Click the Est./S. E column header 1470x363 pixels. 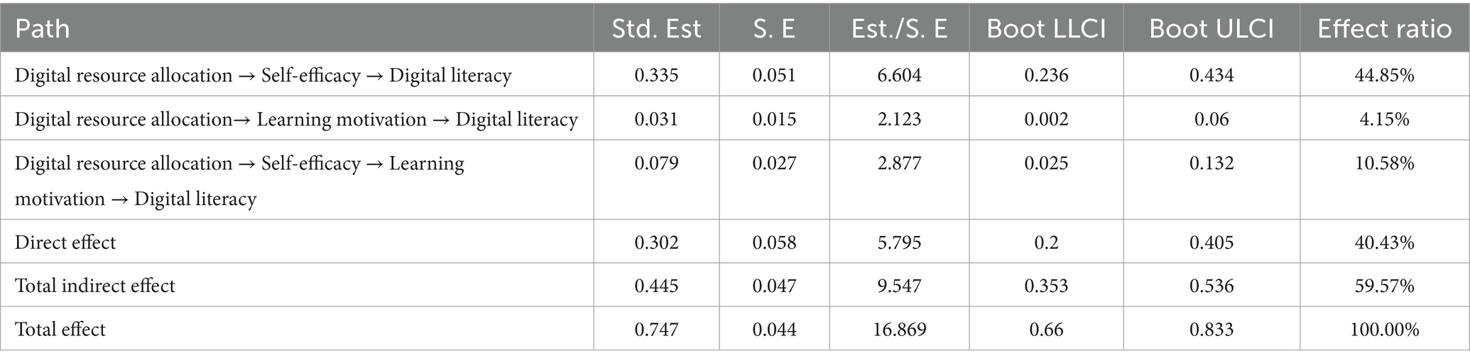[899, 29]
